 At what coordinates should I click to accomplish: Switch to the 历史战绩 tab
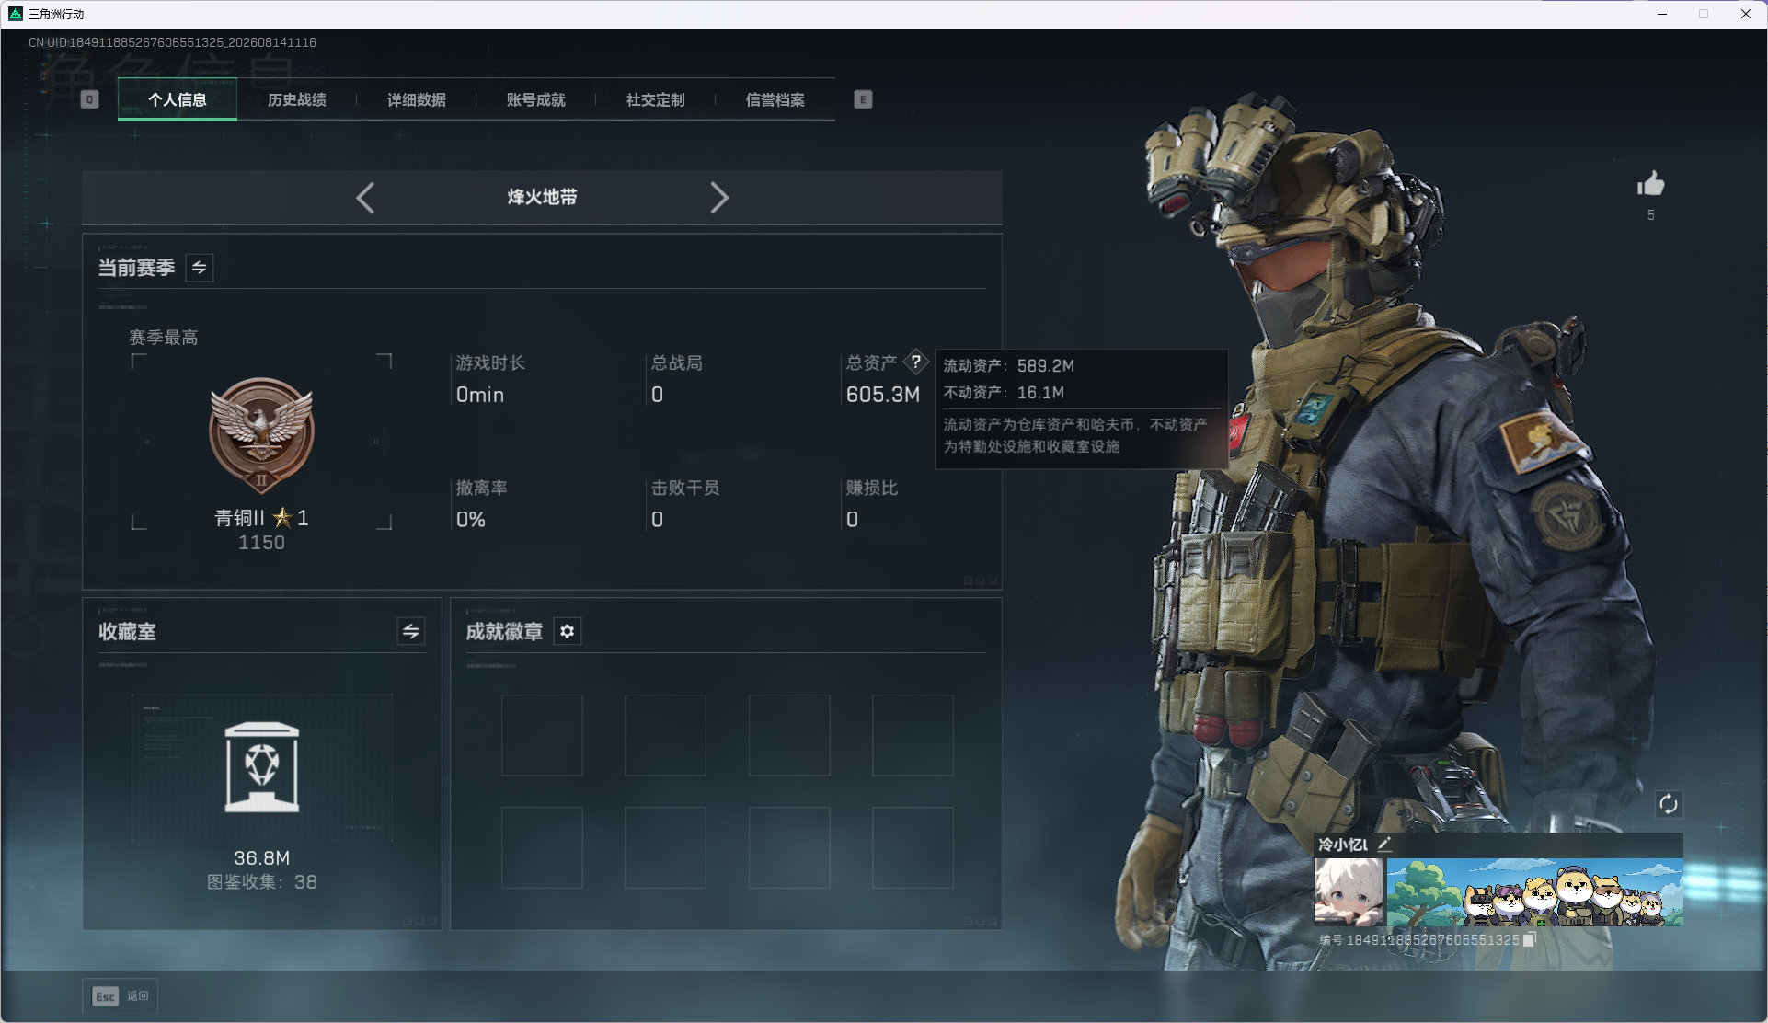pyautogui.click(x=297, y=99)
